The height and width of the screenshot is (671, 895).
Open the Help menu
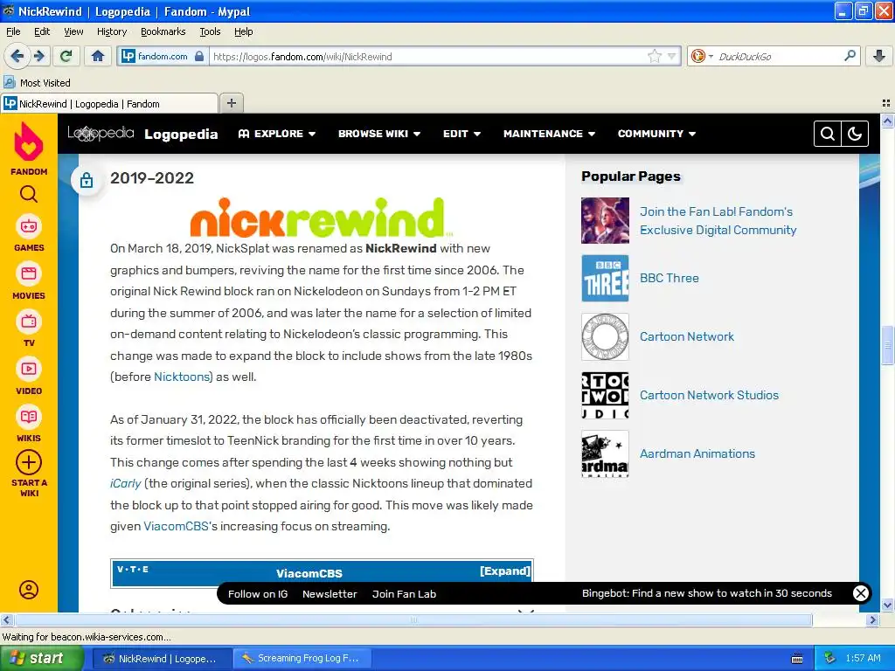[243, 31]
